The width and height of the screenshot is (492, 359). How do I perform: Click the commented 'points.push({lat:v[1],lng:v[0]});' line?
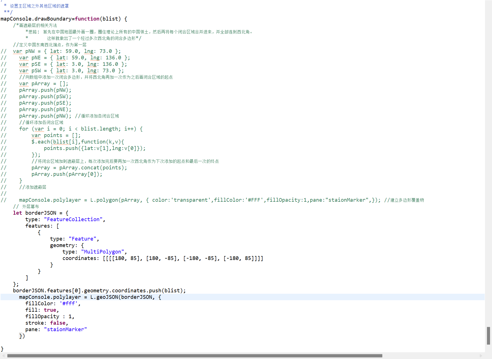pyautogui.click(x=73, y=148)
